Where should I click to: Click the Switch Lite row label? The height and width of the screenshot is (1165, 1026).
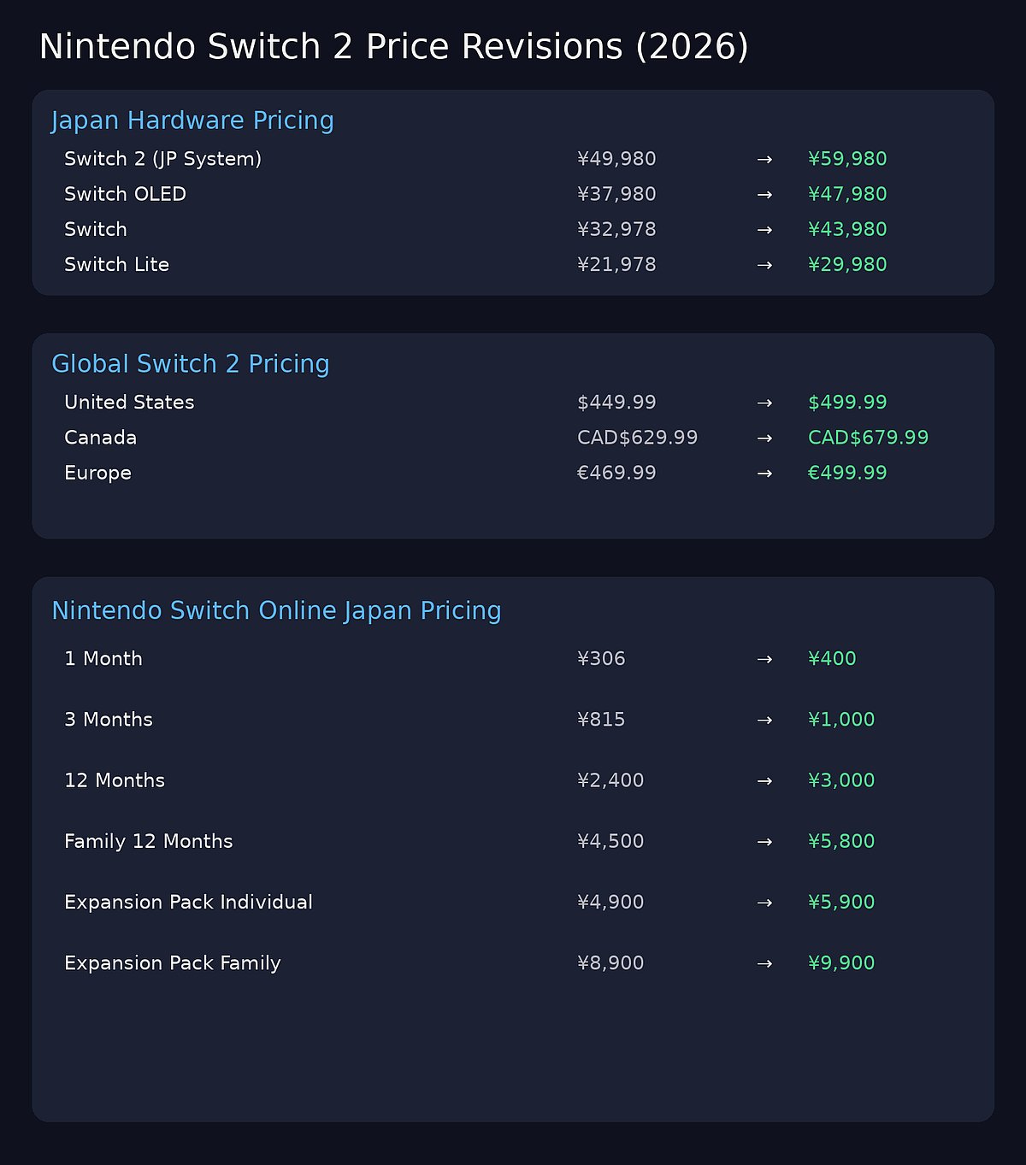click(116, 264)
